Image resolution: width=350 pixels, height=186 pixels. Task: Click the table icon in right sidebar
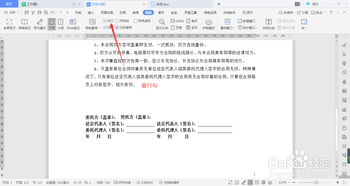pyautogui.click(x=344, y=91)
